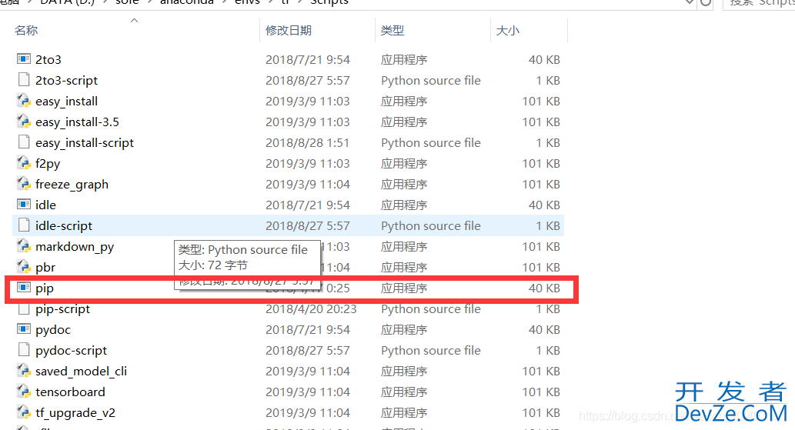The height and width of the screenshot is (430, 795).
Task: Select the file name 2to3-script
Action: click(66, 81)
